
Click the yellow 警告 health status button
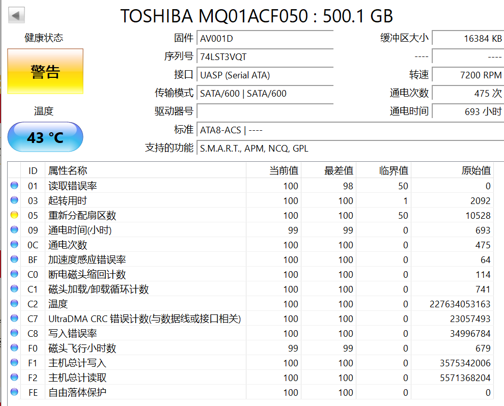(45, 72)
